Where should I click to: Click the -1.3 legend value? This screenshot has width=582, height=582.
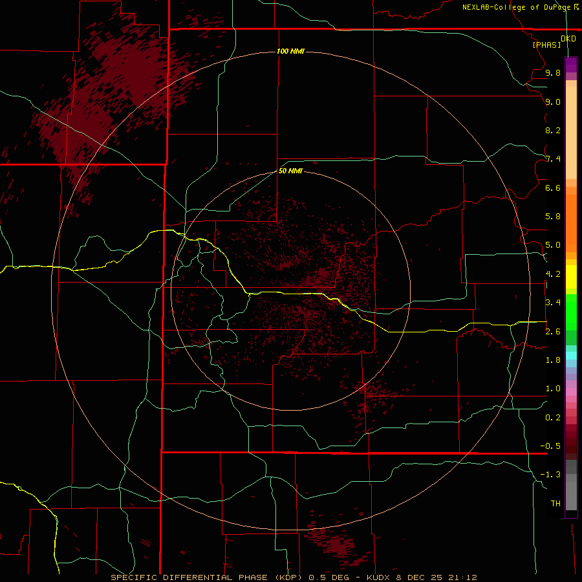pos(550,475)
